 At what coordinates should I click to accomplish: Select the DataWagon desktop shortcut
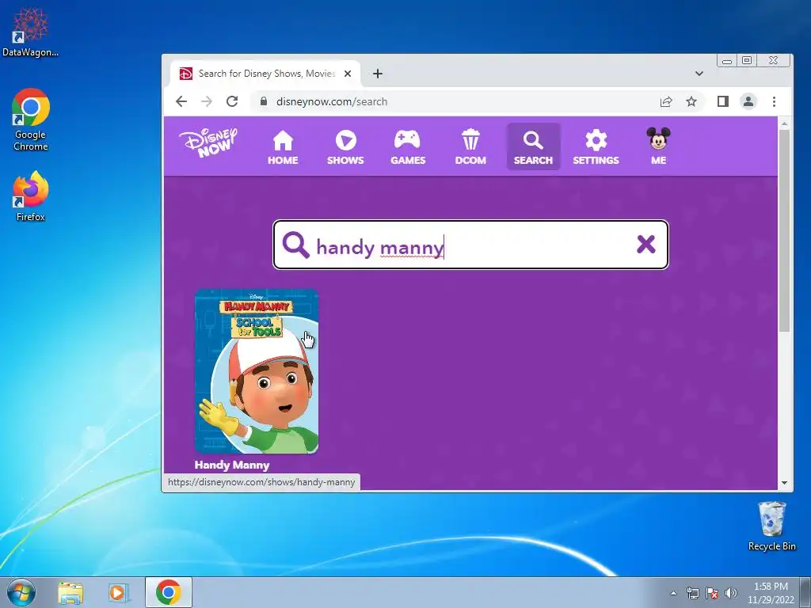pos(30,32)
